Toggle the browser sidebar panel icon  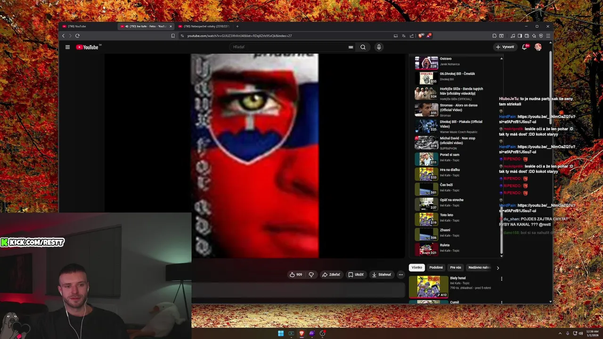pyautogui.click(x=520, y=36)
